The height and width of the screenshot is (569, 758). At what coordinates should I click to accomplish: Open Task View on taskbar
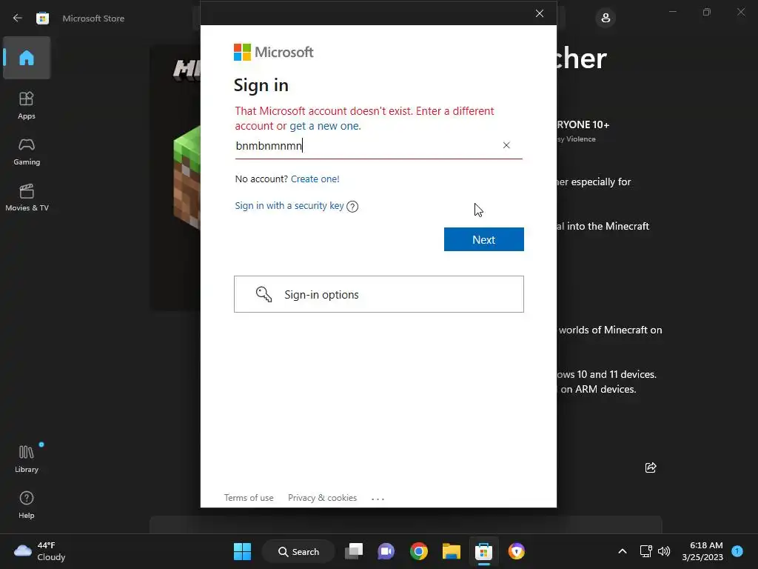[354, 551]
